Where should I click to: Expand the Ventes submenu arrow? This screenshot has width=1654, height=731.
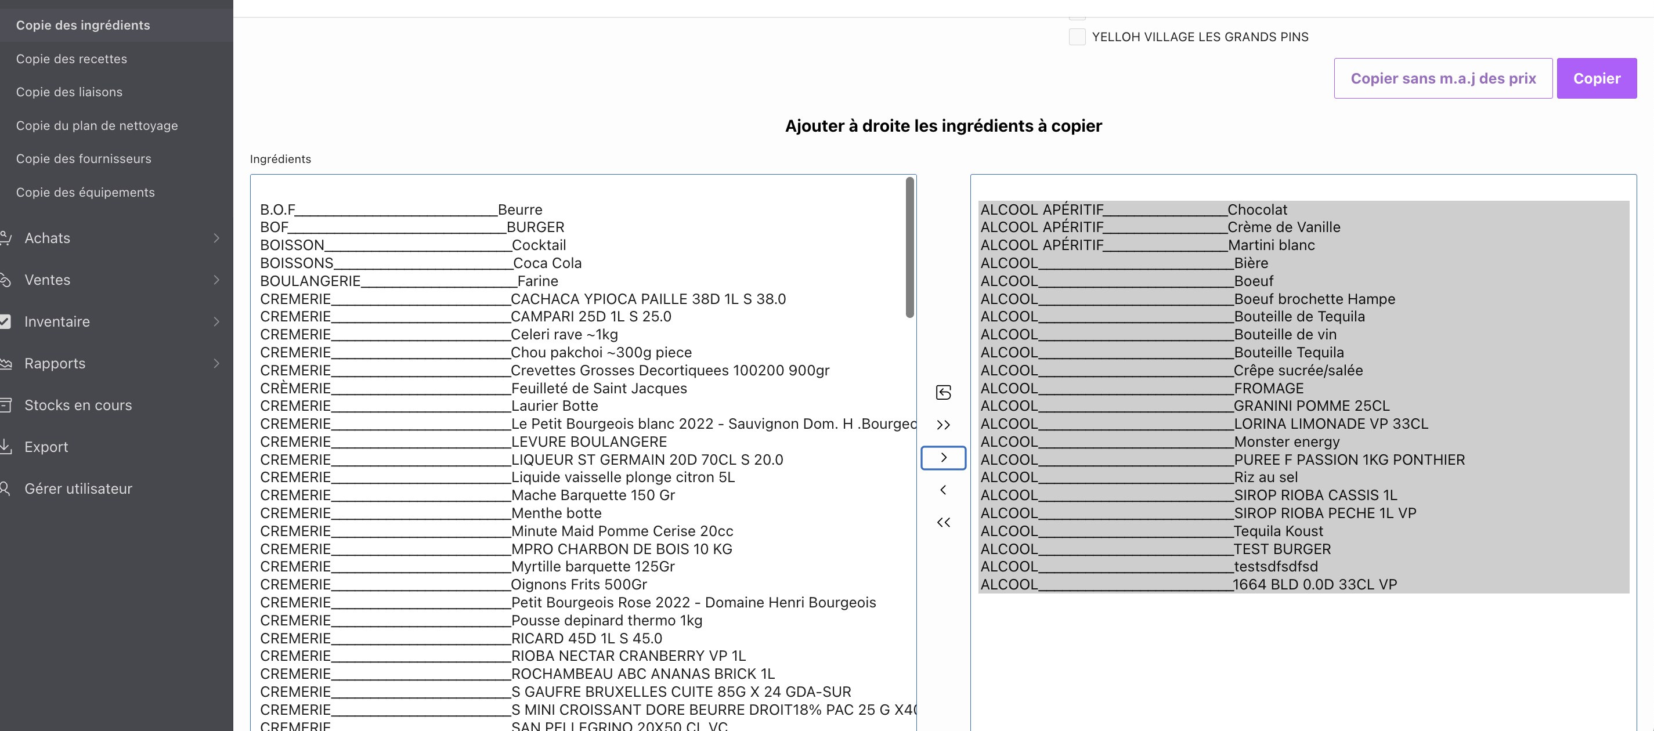216,280
